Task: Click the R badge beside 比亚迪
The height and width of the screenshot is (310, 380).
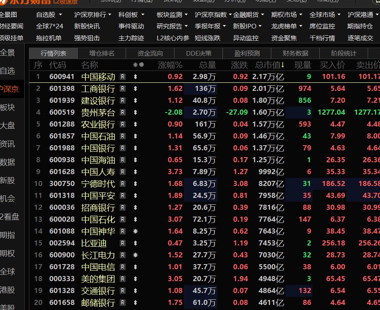Action: tap(123, 243)
